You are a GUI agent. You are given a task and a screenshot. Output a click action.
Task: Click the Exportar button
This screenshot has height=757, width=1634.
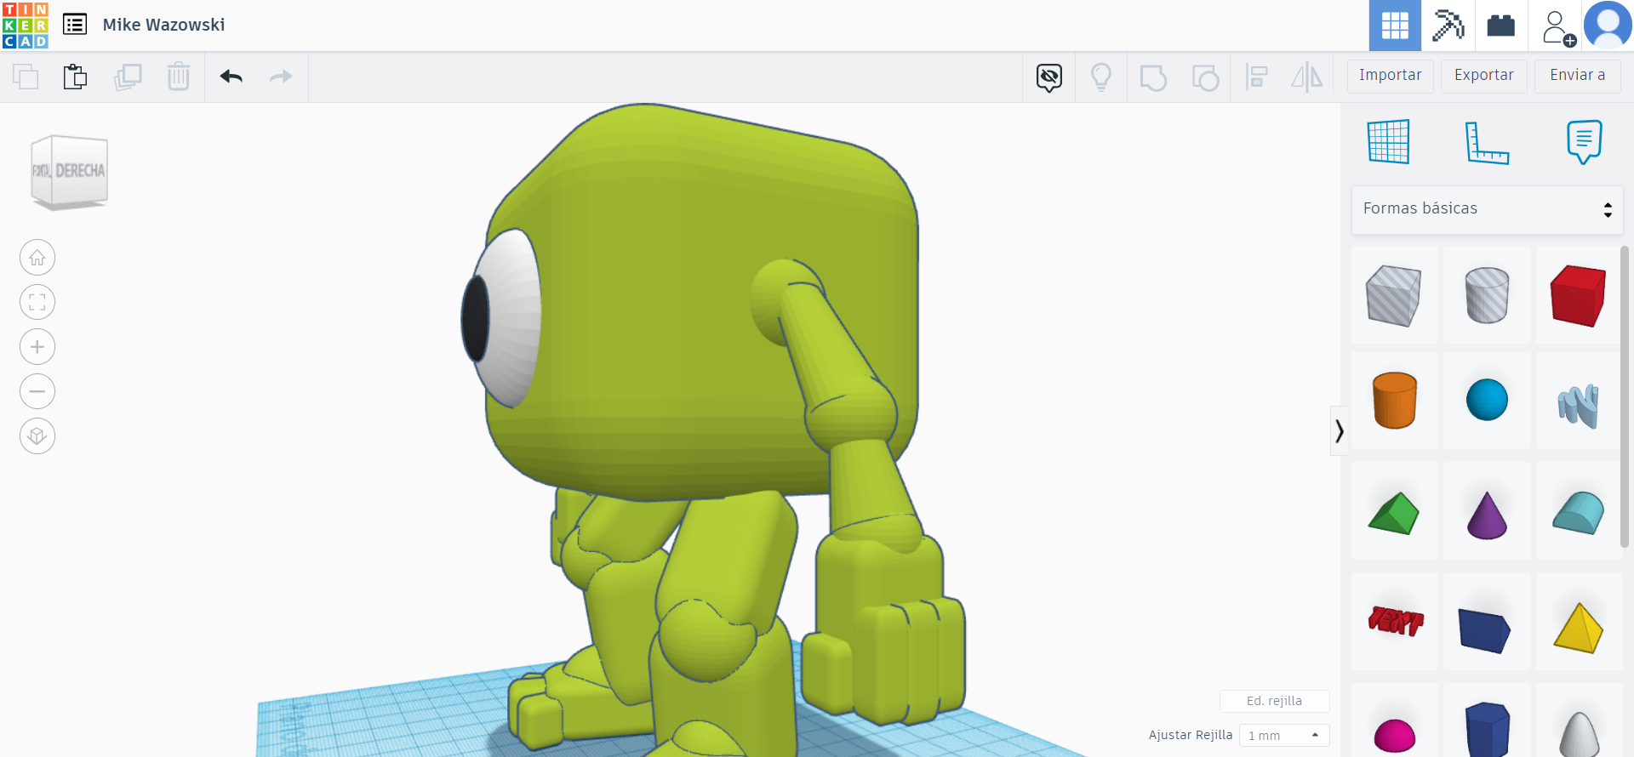tap(1484, 76)
